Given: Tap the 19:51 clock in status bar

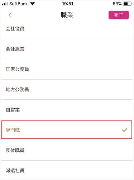Looking at the screenshot, I should click(x=67, y=4).
